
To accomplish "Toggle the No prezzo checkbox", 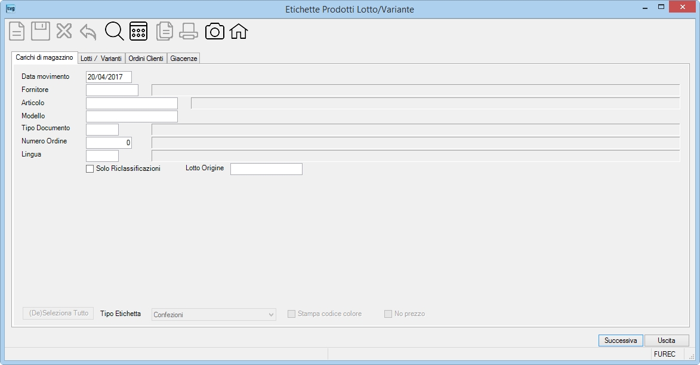I will (388, 314).
